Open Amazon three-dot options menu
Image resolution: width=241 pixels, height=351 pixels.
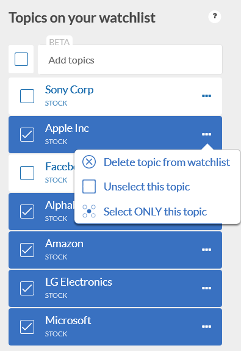click(x=206, y=250)
